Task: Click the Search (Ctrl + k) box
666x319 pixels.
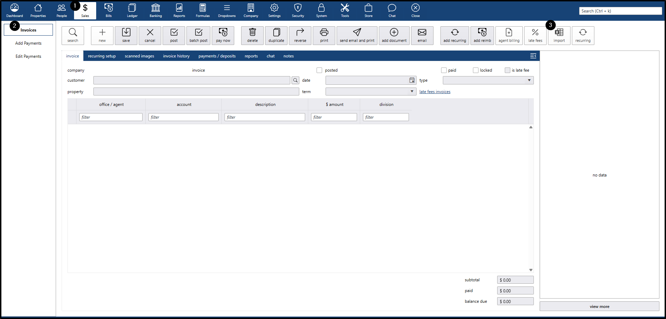Action: (x=620, y=11)
